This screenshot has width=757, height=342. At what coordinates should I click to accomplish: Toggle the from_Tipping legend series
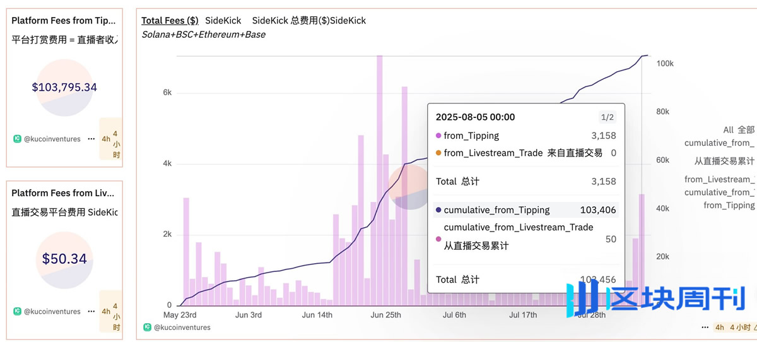729,205
